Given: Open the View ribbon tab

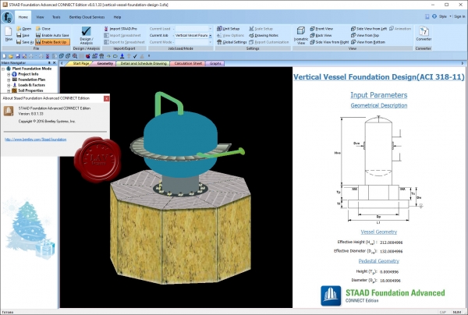Looking at the screenshot, I should click(x=40, y=17).
